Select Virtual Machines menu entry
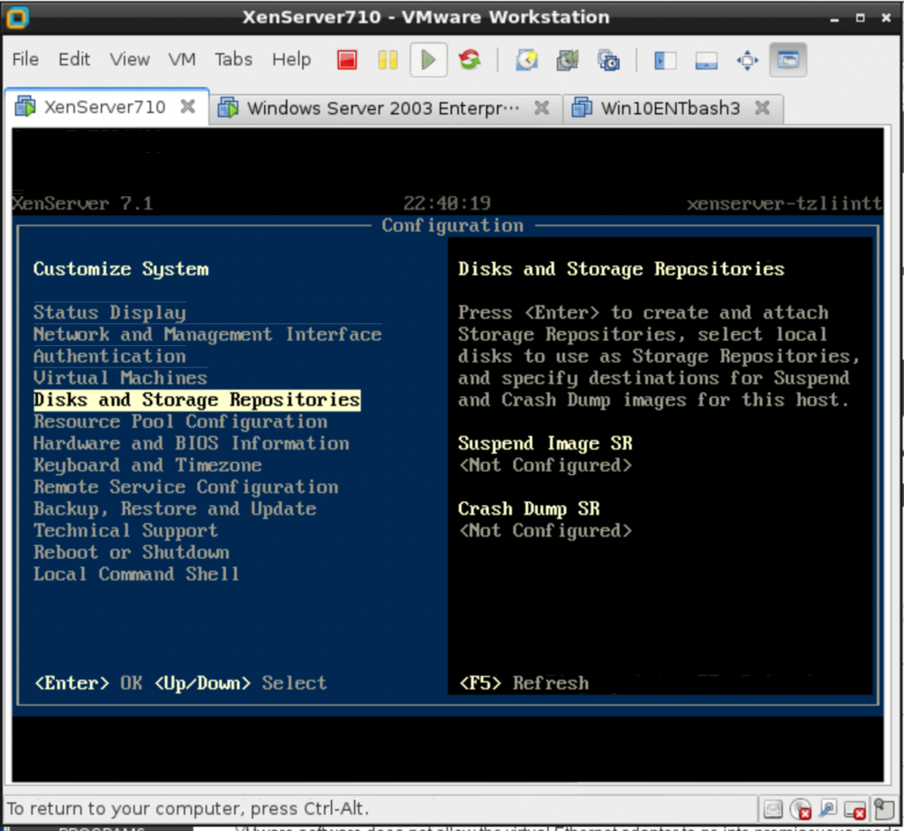The height and width of the screenshot is (831, 904). 120,378
